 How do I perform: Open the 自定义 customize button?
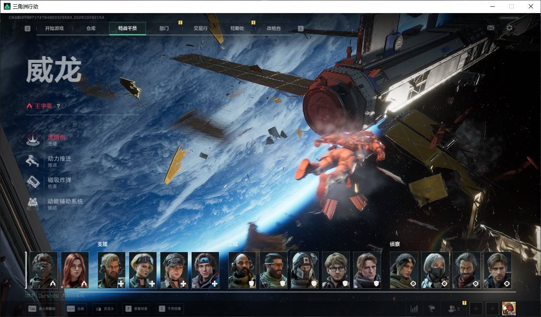pos(105,309)
